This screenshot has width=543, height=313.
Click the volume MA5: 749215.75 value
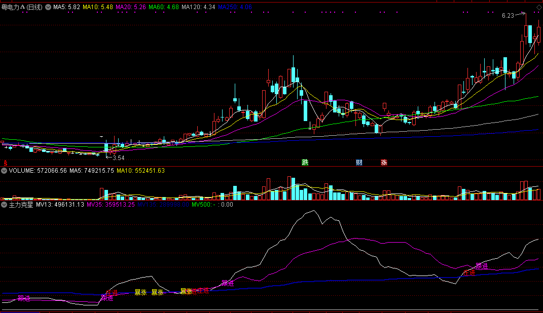point(91,171)
